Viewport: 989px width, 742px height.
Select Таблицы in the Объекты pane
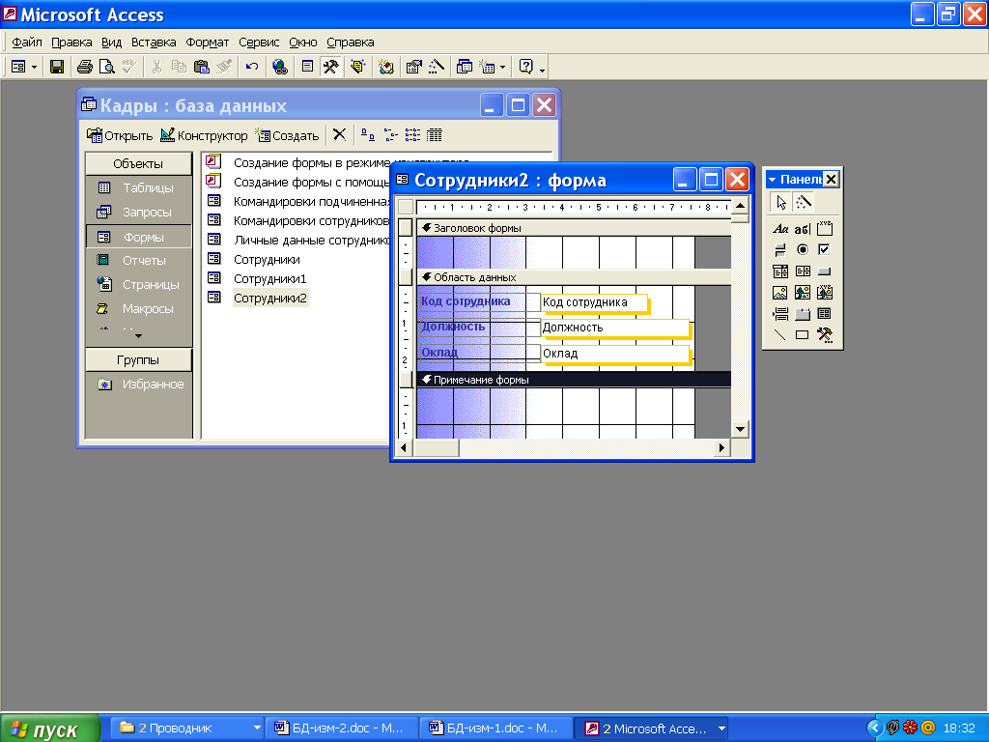coord(139,187)
